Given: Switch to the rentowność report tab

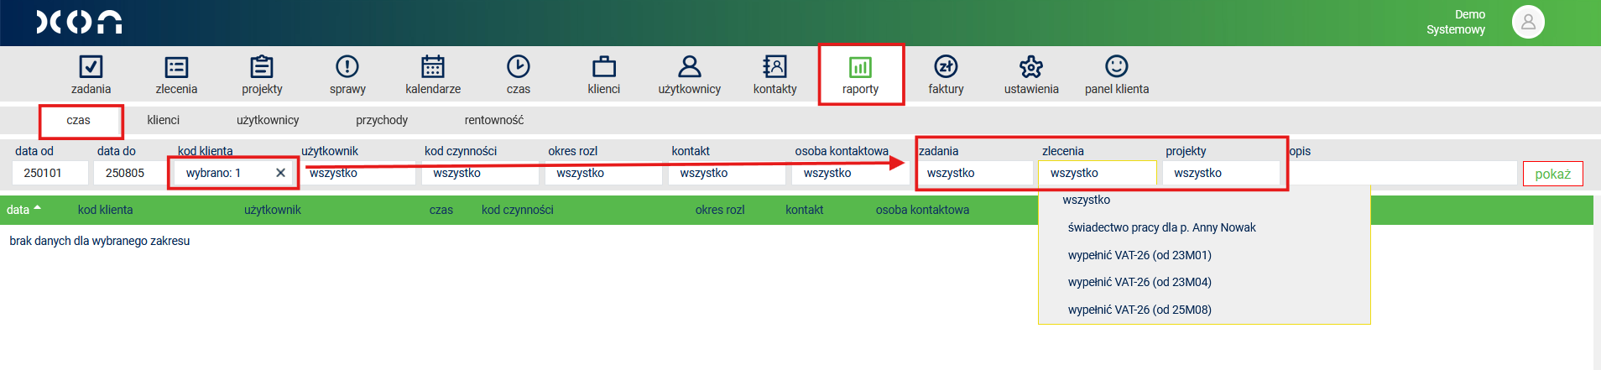Looking at the screenshot, I should pyautogui.click(x=494, y=120).
